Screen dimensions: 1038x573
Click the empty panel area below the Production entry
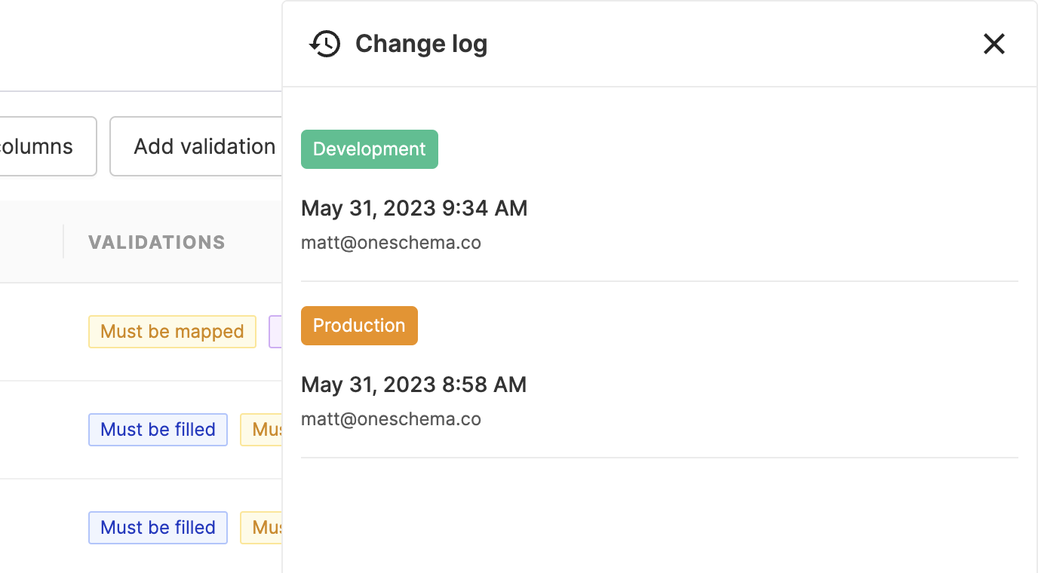click(x=659, y=513)
